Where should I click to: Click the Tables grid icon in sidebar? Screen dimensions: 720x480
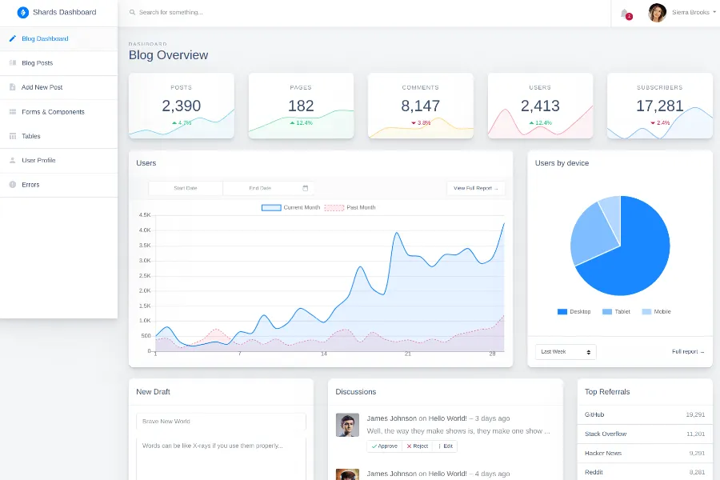(12, 136)
